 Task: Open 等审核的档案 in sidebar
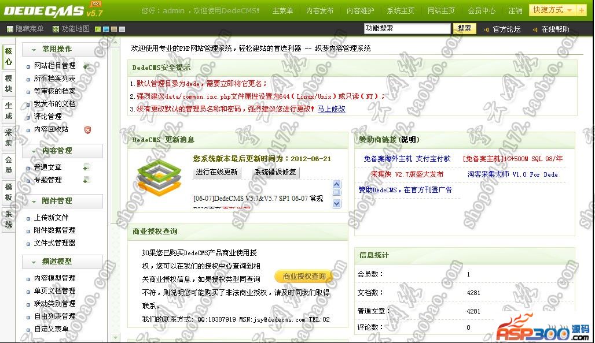(x=54, y=91)
